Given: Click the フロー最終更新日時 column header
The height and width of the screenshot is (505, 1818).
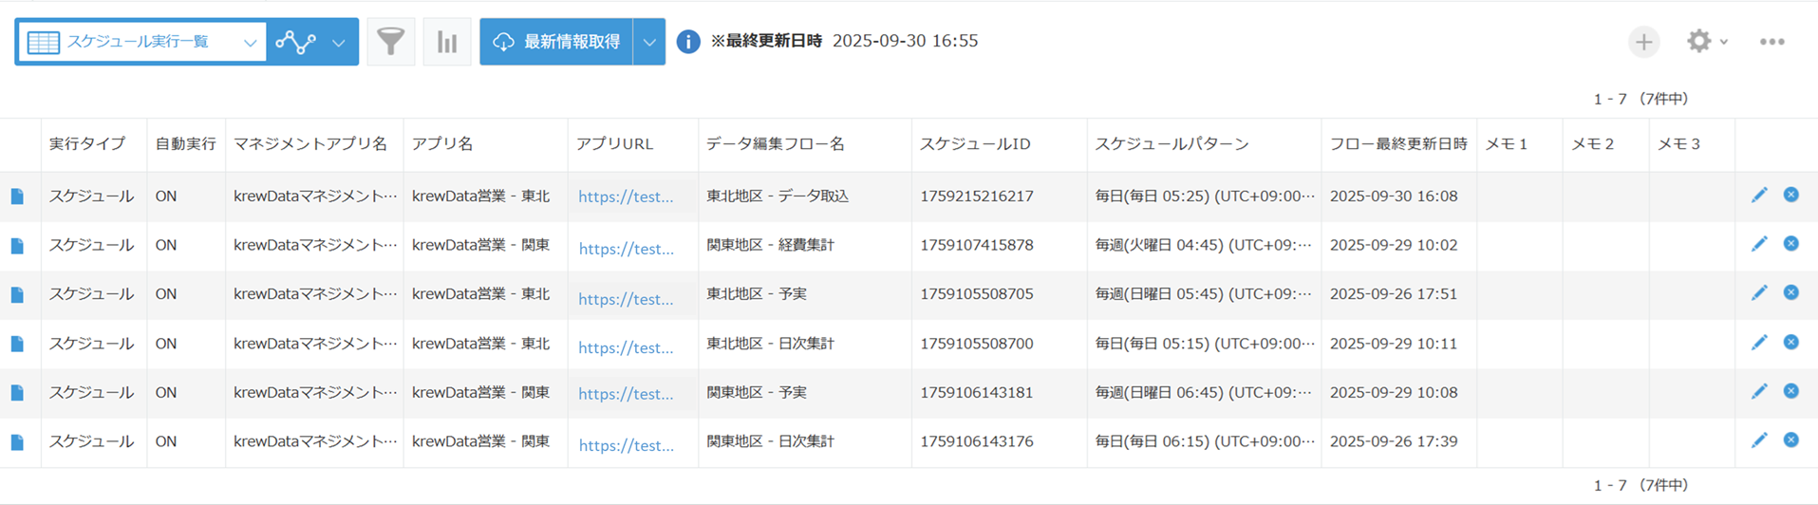Looking at the screenshot, I should 1397,144.
